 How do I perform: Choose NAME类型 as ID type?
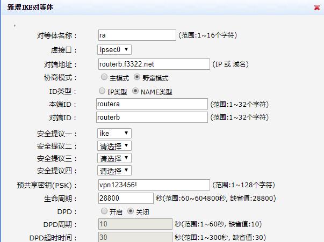pos(135,91)
